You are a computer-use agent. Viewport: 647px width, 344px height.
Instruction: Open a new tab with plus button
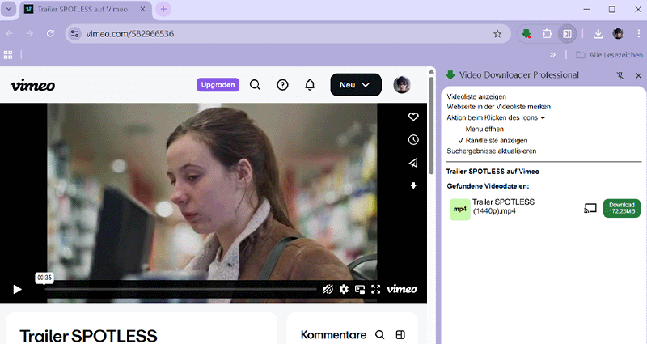(x=163, y=9)
